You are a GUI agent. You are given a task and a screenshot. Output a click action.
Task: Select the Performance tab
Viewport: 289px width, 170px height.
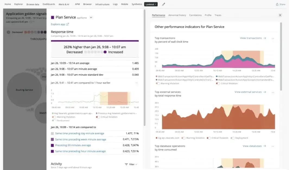(x=158, y=15)
